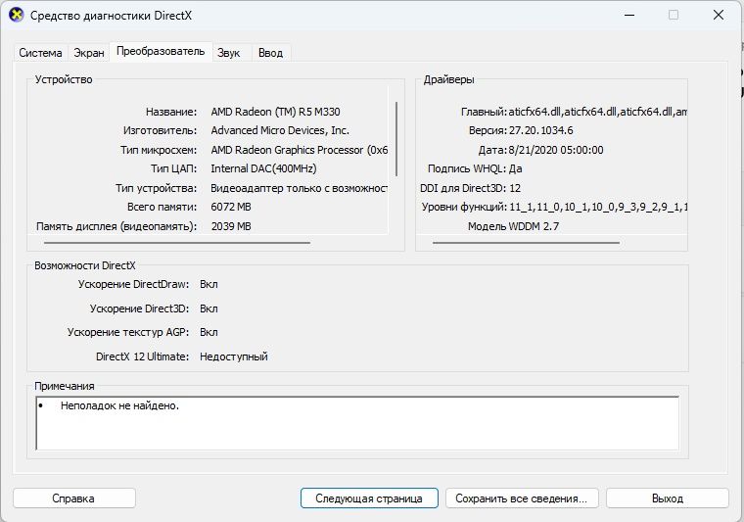Click Сохранить все сведения button
744x522 pixels.
522,498
